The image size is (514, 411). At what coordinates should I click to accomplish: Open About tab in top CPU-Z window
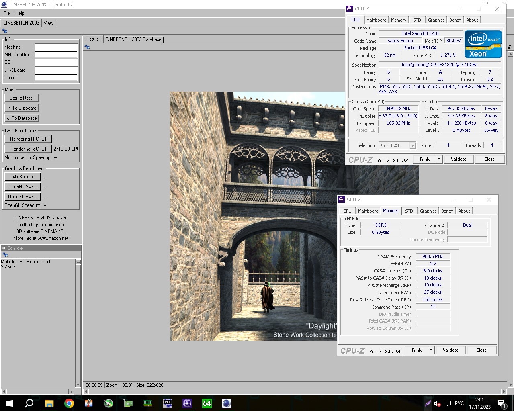coord(472,20)
